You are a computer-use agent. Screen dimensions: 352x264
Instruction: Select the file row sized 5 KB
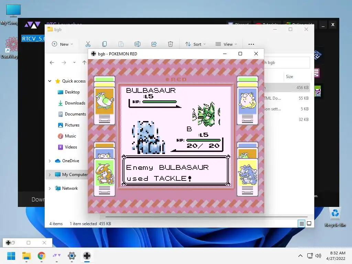click(x=287, y=109)
